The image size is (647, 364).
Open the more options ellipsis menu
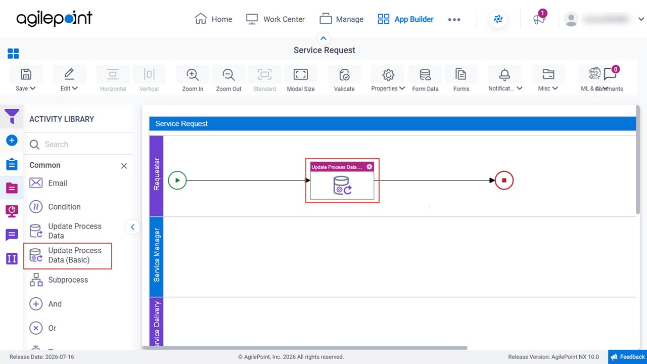click(x=454, y=20)
